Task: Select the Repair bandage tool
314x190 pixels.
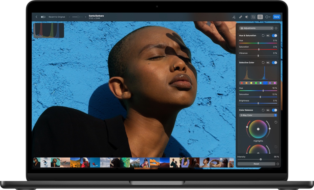Action: 240,17
